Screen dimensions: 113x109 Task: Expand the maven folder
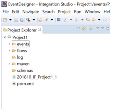tap(9, 64)
